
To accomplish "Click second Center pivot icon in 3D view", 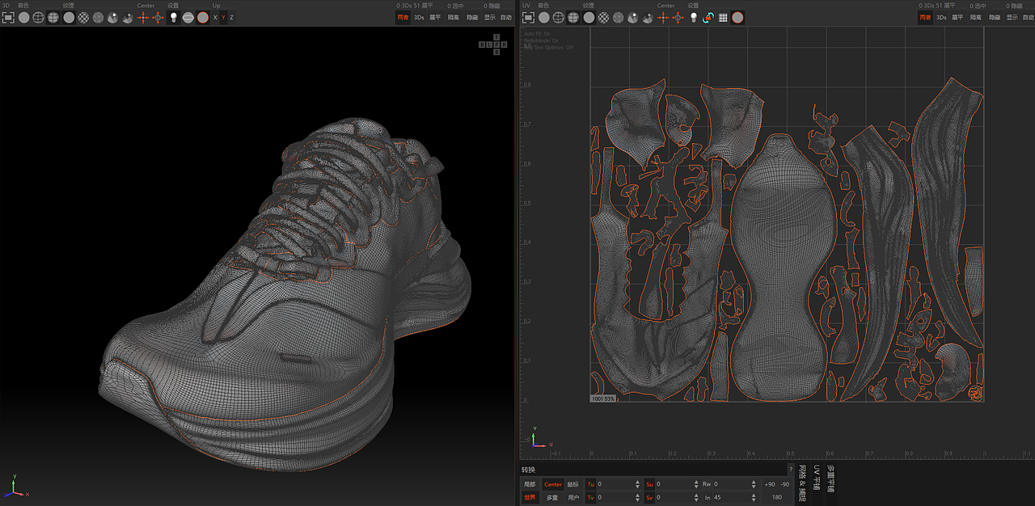I will 158,17.
